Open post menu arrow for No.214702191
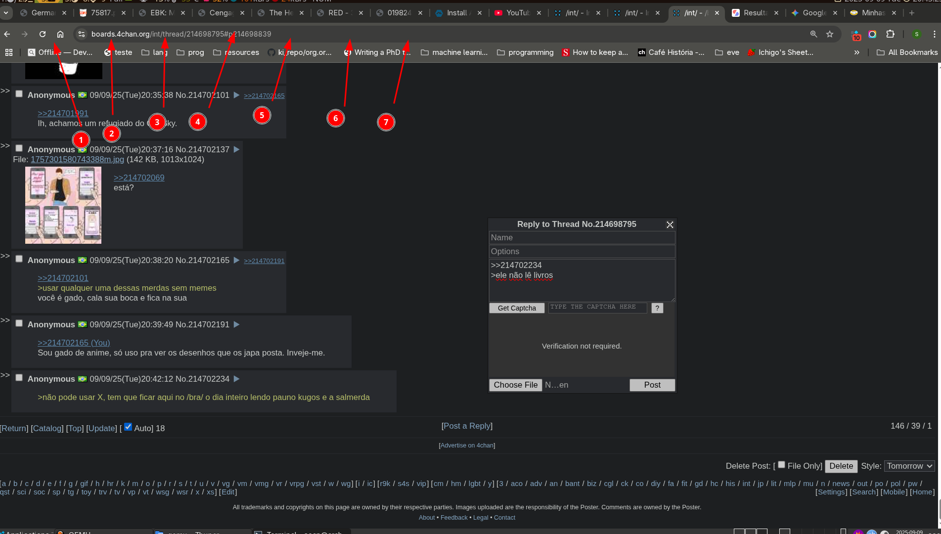 236,324
